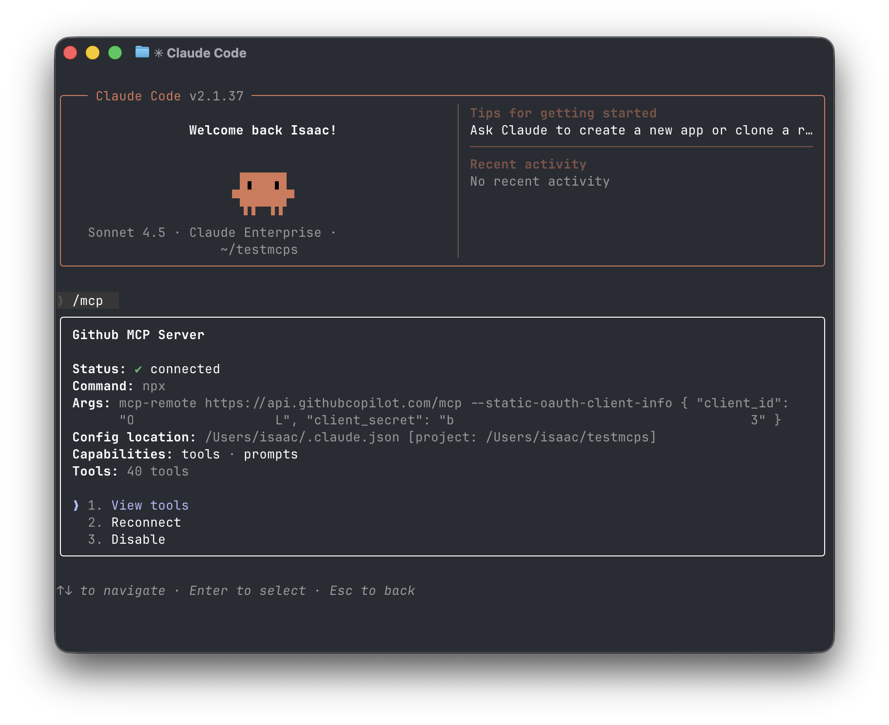Click the 40 tools count text
The image size is (889, 725).
tap(157, 471)
